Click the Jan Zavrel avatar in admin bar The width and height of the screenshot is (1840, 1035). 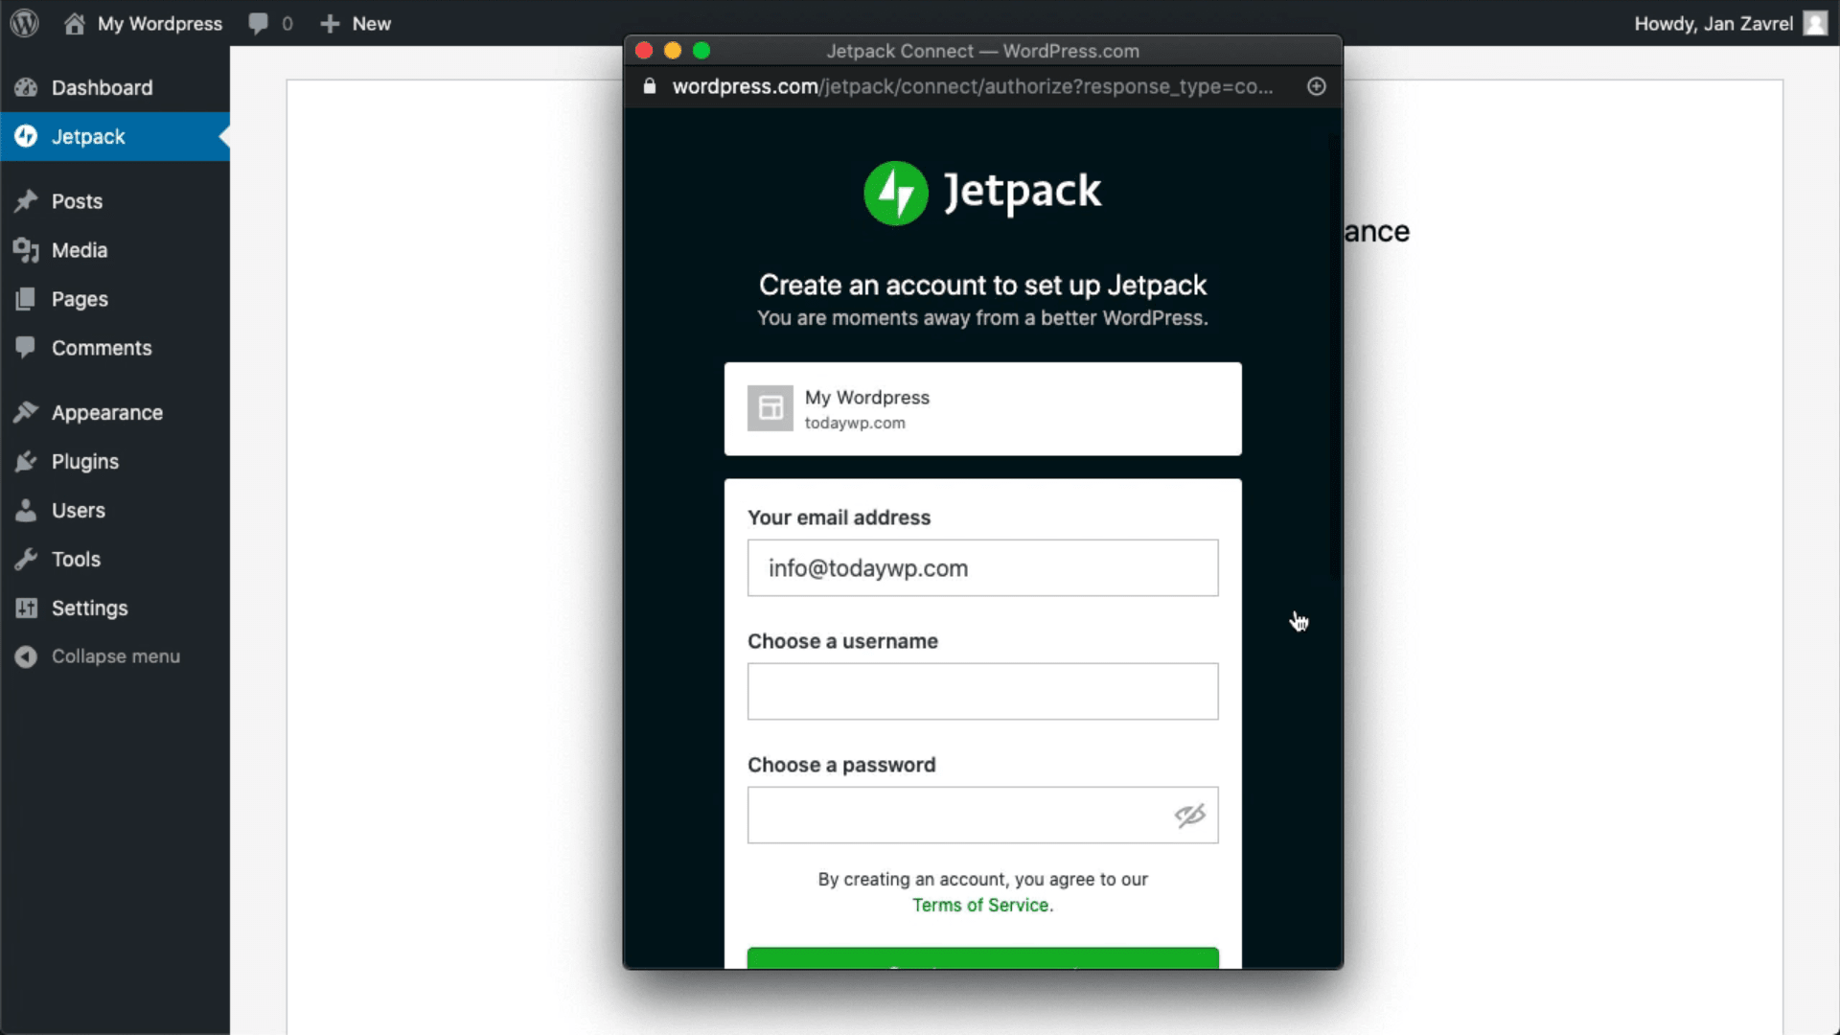1815,23
